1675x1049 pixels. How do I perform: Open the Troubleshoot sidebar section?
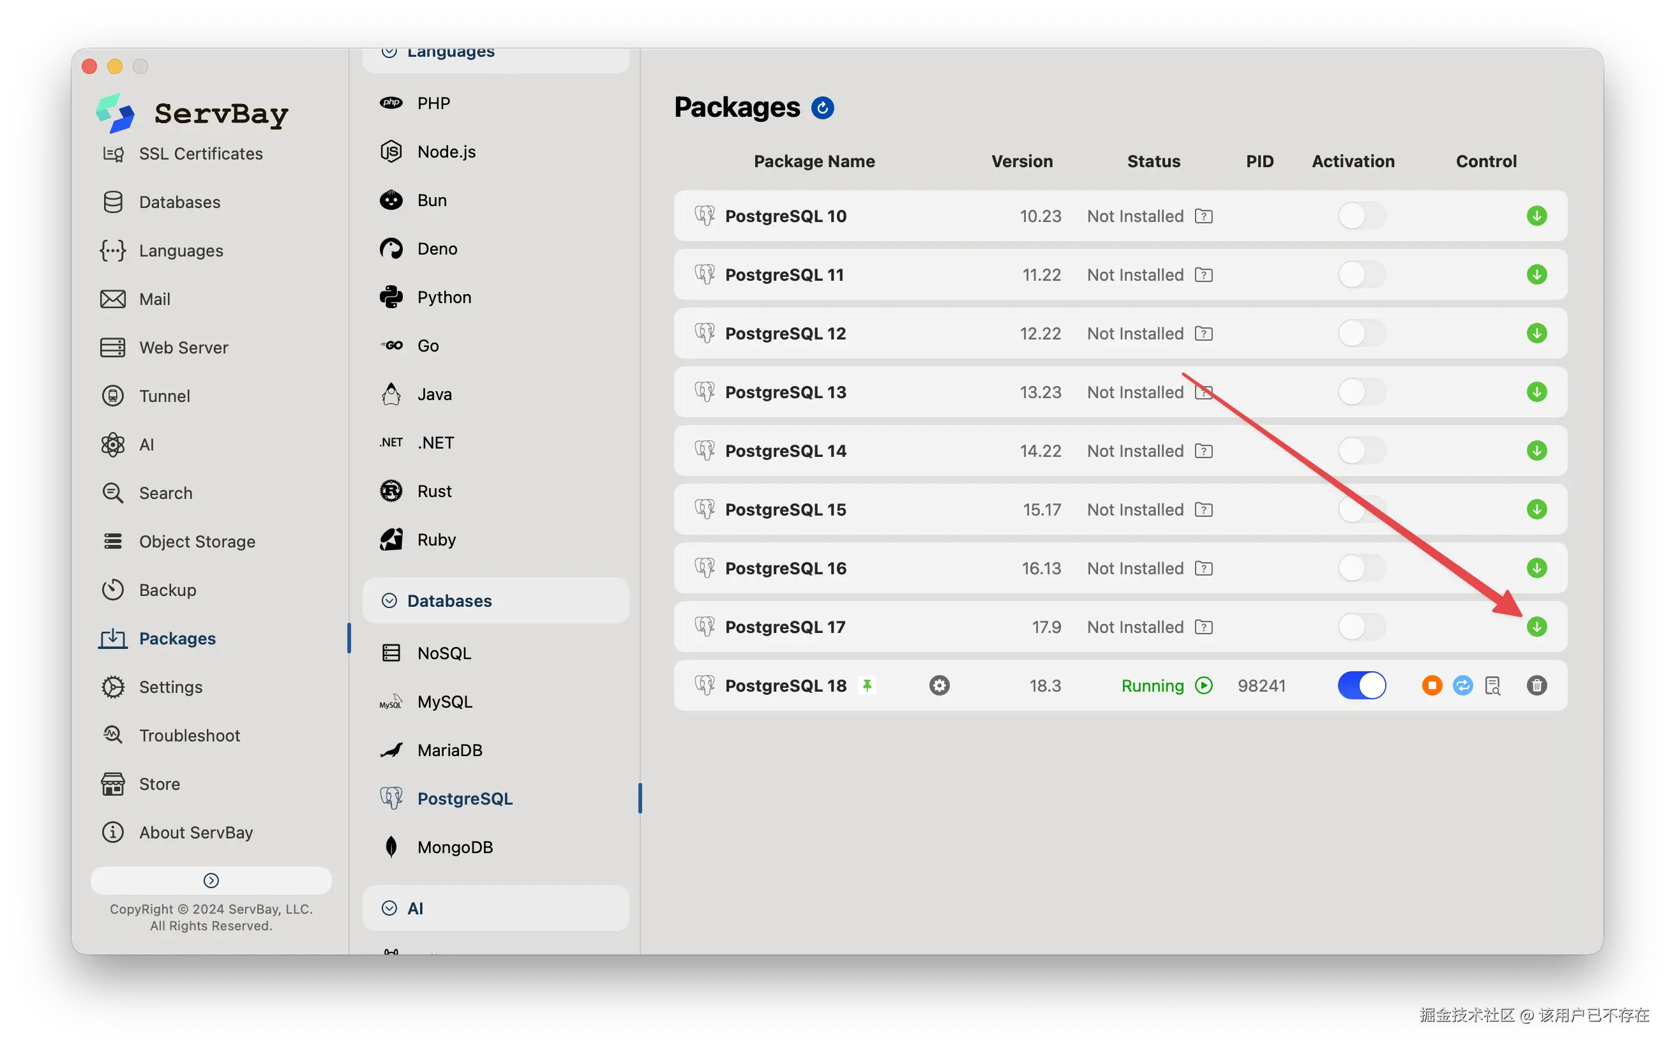(189, 736)
